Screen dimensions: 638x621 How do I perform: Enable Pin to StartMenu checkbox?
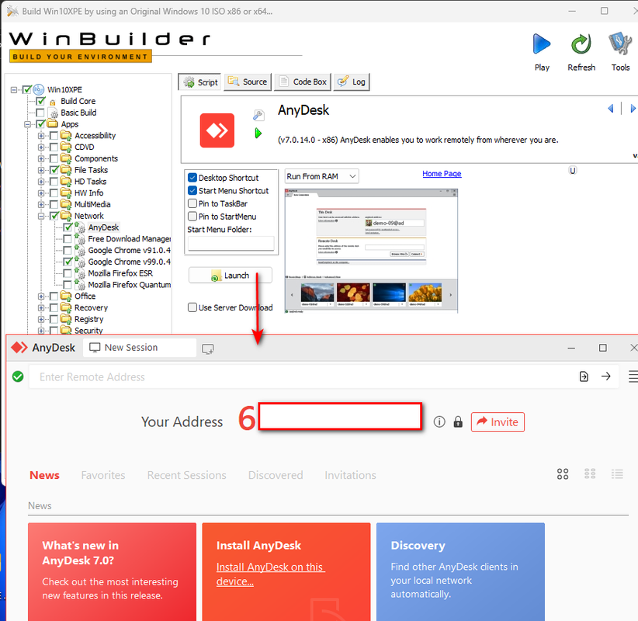coord(192,217)
